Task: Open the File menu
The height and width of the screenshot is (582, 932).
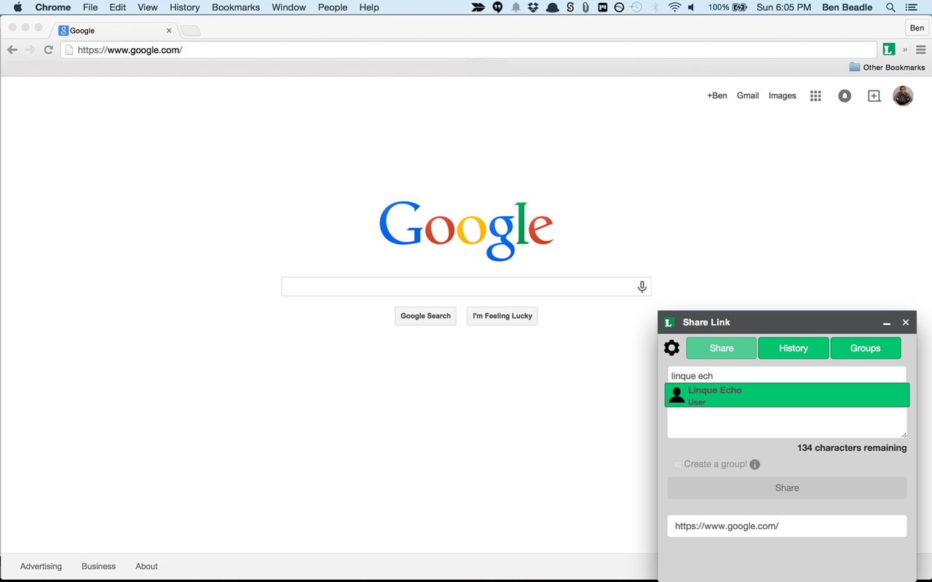Action: (90, 7)
